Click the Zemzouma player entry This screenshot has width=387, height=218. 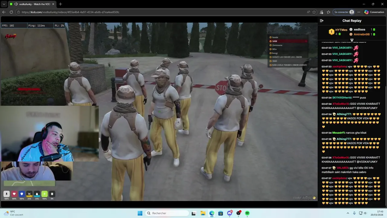click(277, 45)
